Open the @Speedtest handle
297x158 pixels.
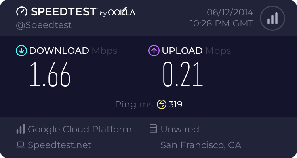(x=44, y=25)
